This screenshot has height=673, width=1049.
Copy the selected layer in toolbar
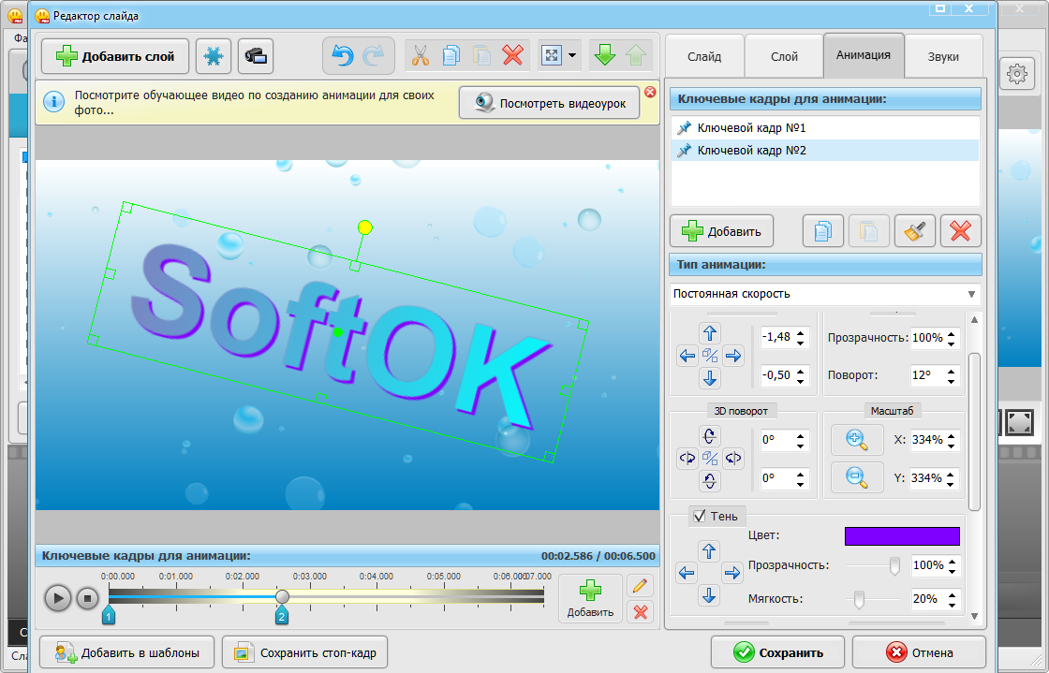(451, 55)
